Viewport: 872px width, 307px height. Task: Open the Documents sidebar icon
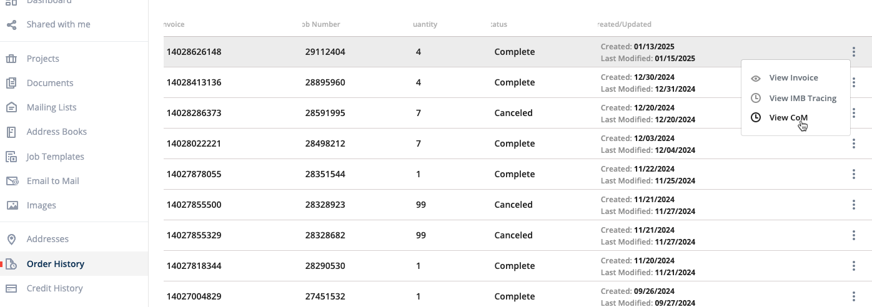coord(11,83)
